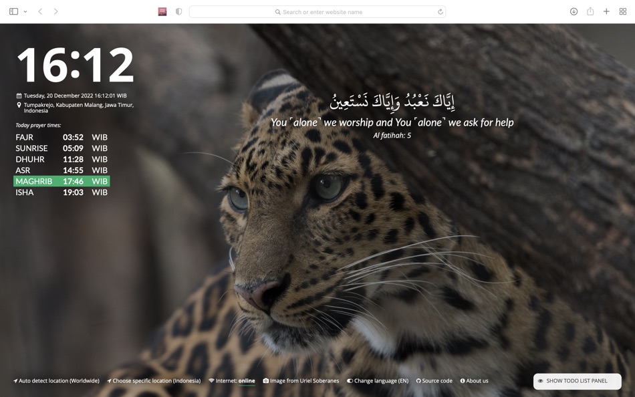The image size is (635, 397).
Task: Click the Al fatihah: 5 reference
Action: pos(392,135)
